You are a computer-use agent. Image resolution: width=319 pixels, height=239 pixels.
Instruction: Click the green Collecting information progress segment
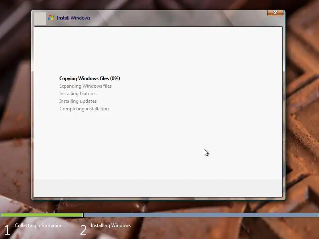(x=41, y=215)
